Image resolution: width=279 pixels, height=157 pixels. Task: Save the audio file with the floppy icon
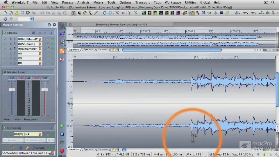point(22,13)
